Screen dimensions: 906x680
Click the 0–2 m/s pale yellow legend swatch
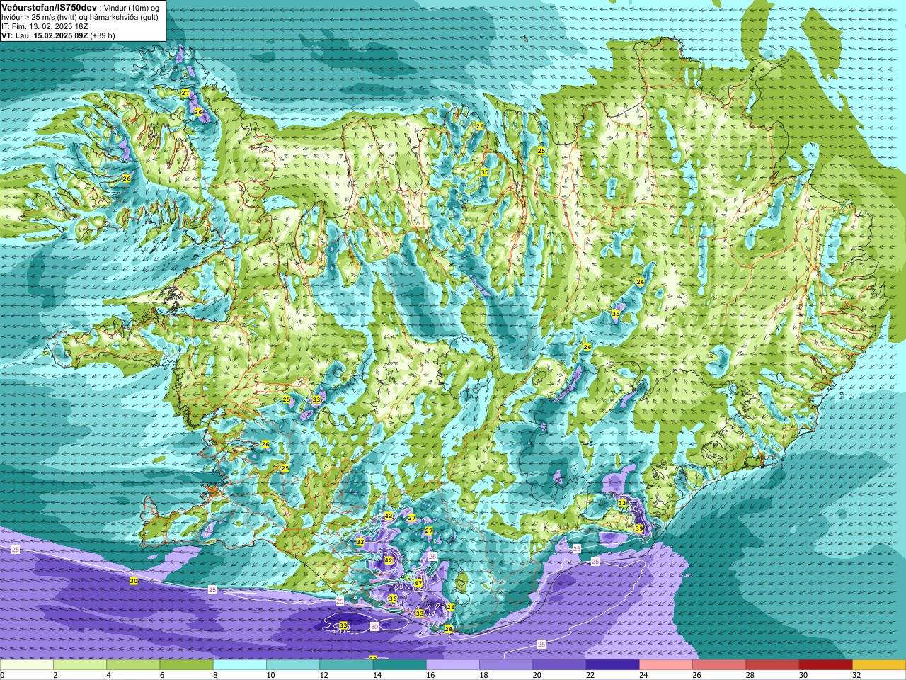click(x=27, y=665)
